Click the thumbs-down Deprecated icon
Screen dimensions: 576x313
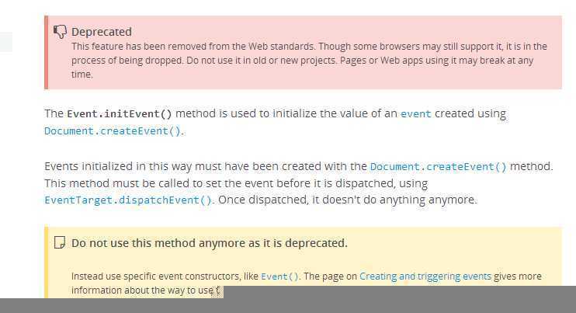pos(60,32)
